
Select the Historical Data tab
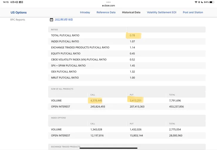pyautogui.click(x=131, y=13)
